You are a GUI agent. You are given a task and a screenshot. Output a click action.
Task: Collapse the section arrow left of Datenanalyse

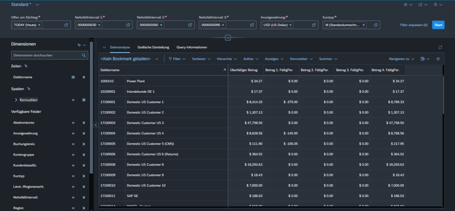tap(104, 47)
